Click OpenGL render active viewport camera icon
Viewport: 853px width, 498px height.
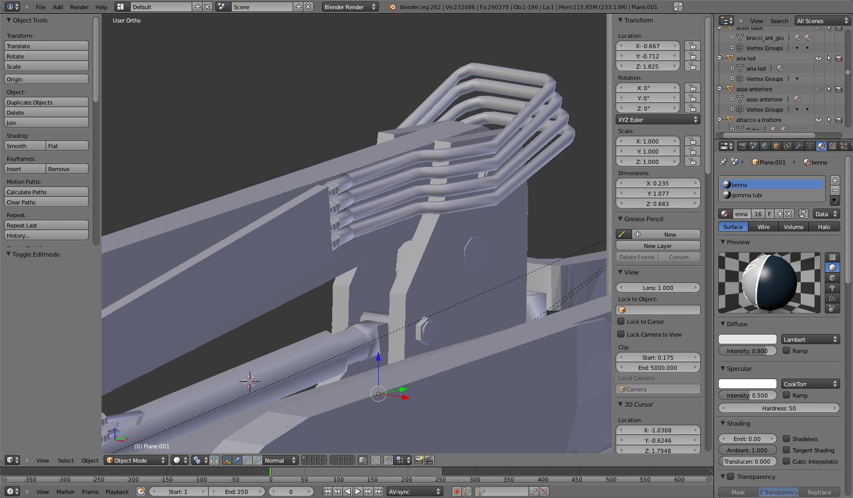coord(419,460)
